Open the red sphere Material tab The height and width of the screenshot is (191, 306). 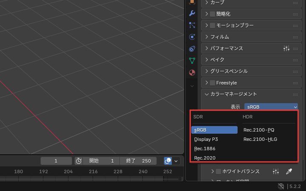click(192, 73)
